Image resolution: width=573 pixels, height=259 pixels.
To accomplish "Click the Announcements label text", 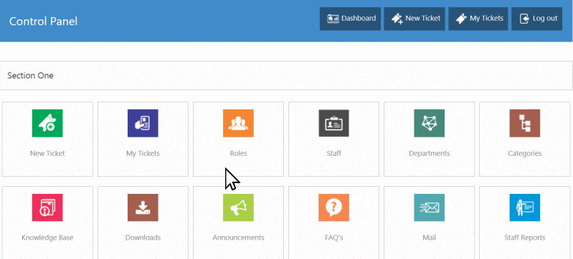I will (x=238, y=238).
